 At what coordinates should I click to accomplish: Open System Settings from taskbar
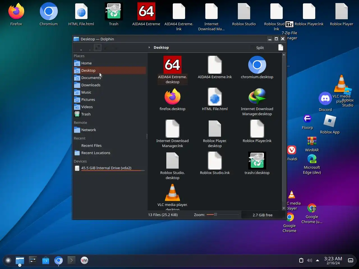pos(33,260)
